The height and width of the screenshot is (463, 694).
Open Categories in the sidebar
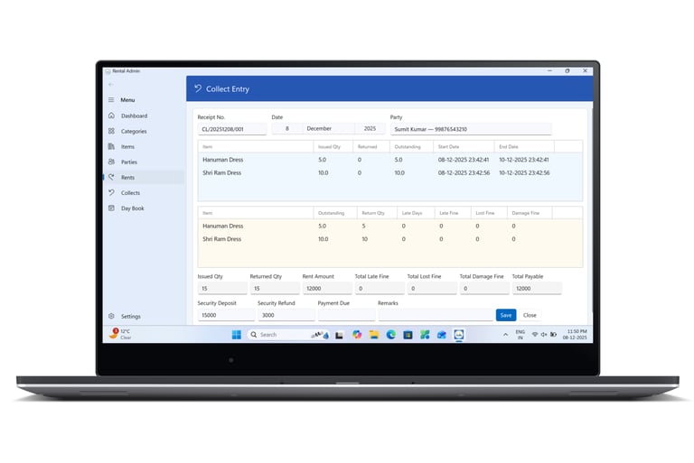(134, 132)
